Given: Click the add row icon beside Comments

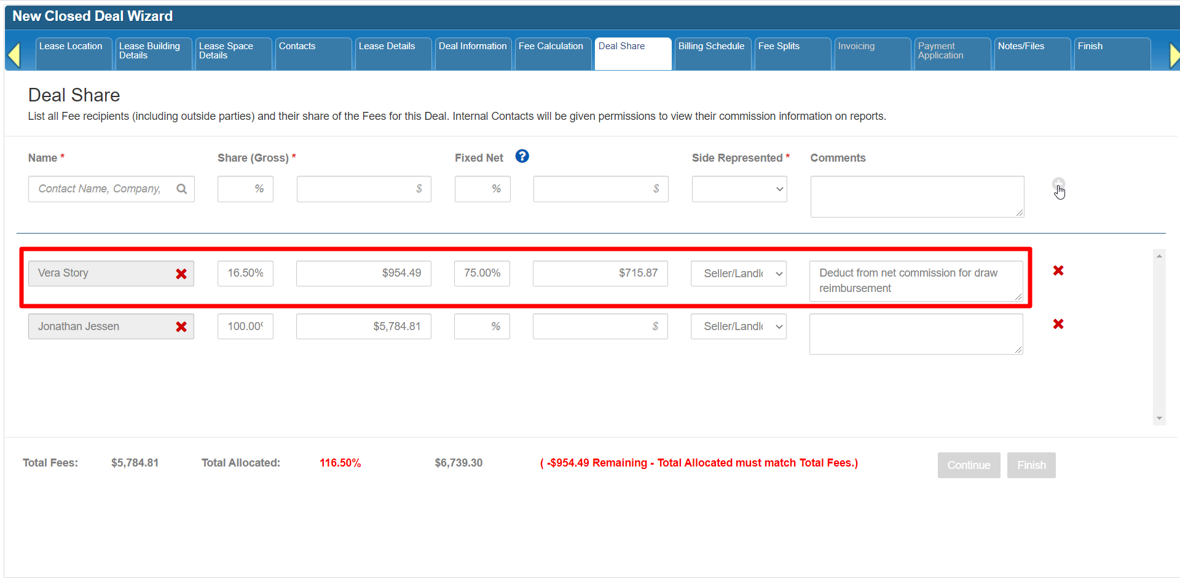Looking at the screenshot, I should pyautogui.click(x=1058, y=184).
